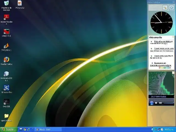
Task: Select the Web IDE shortcut
Action: pos(6,103)
